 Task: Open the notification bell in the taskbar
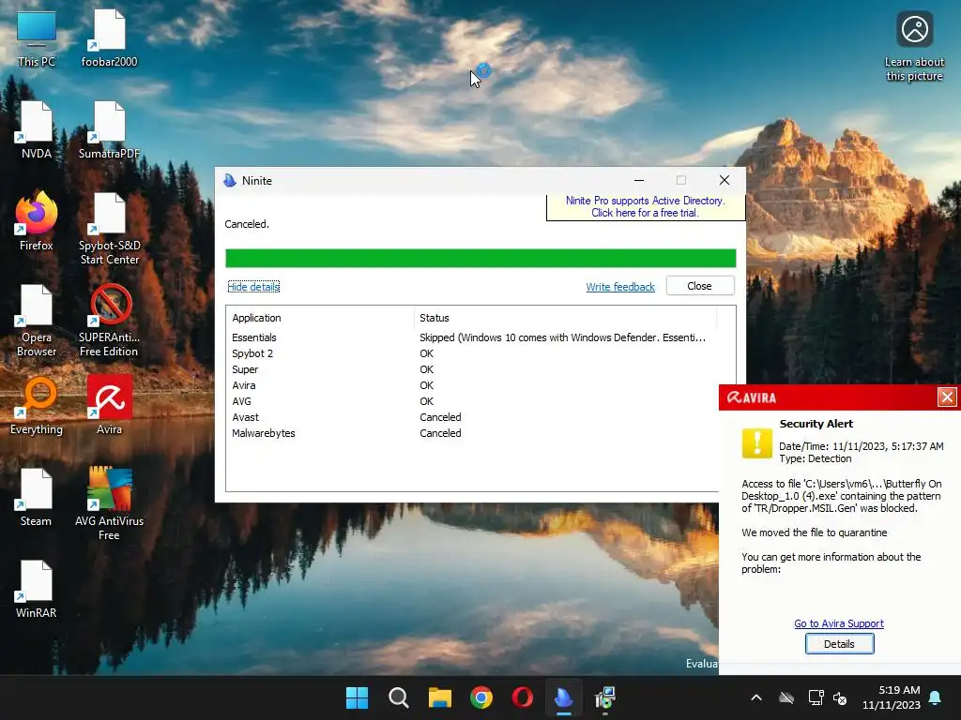tap(936, 697)
